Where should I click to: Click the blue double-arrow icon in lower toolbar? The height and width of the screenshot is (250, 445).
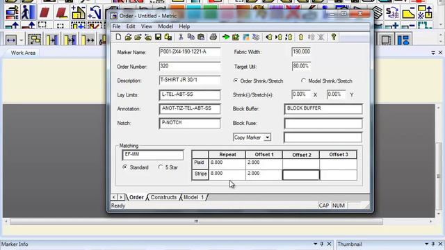point(11,40)
